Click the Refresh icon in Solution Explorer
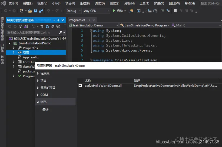Viewport: 222px width, 147px height. (x=47, y=26)
